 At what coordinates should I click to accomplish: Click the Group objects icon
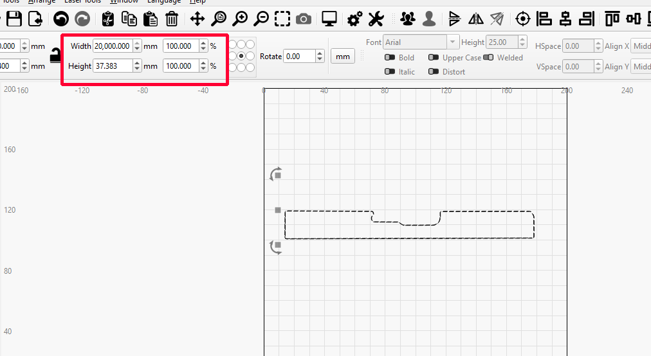tap(407, 19)
